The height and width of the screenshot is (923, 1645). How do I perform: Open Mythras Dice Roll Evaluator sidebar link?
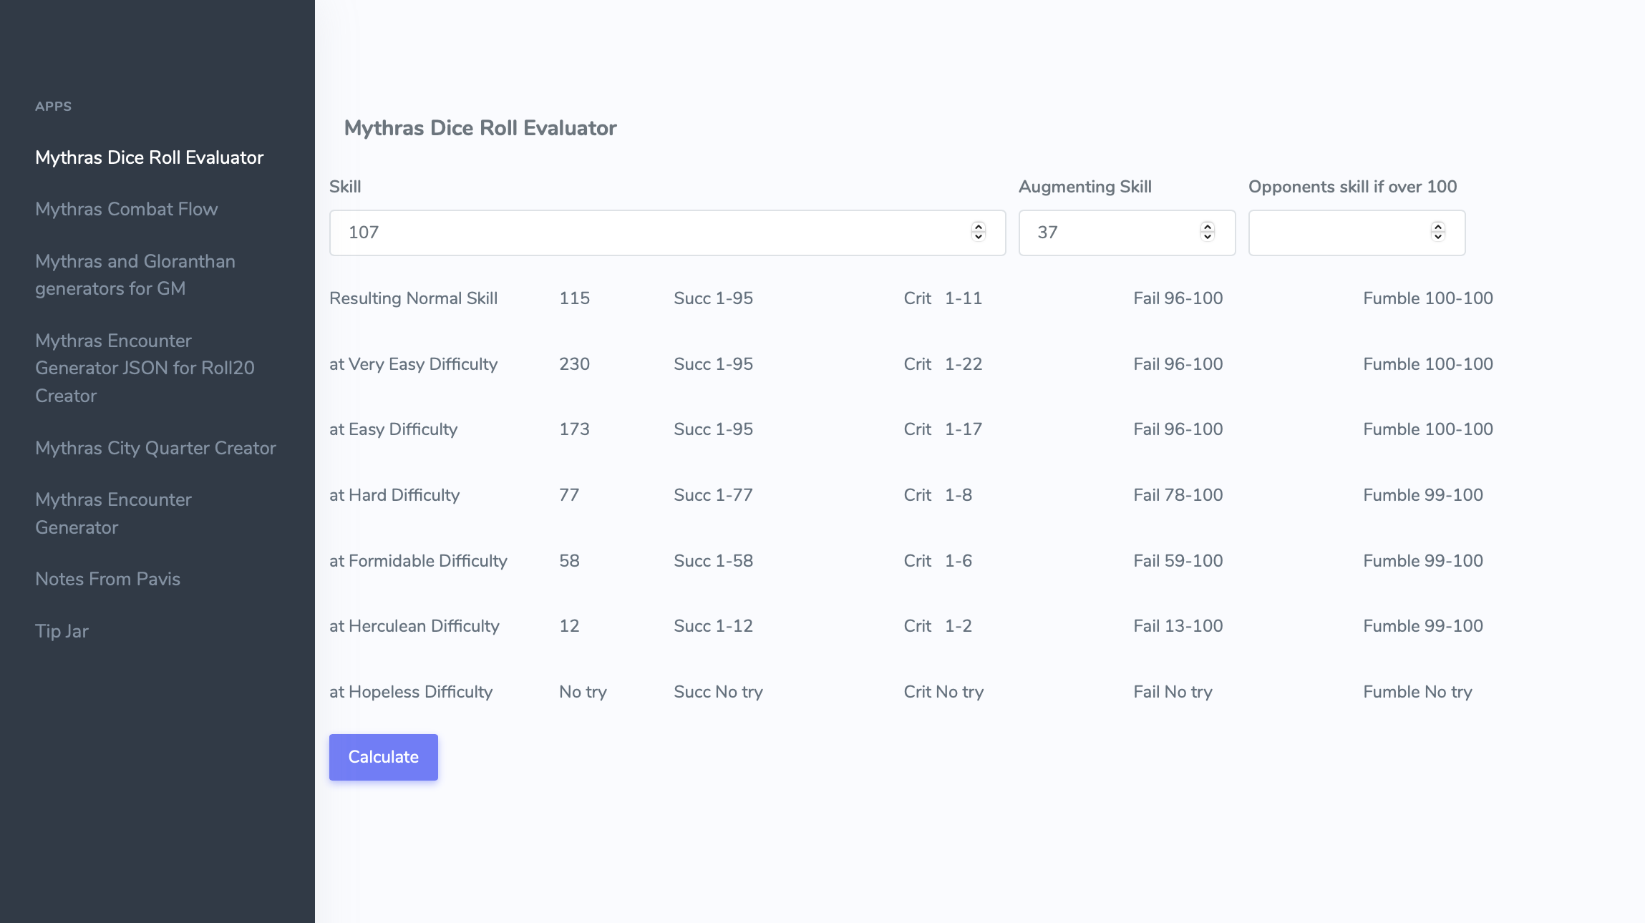pos(149,157)
